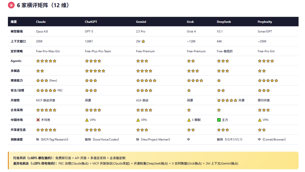Click the single star in the Grok 安全/治理 cell
This screenshot has height=172, width=305.
point(189,91)
